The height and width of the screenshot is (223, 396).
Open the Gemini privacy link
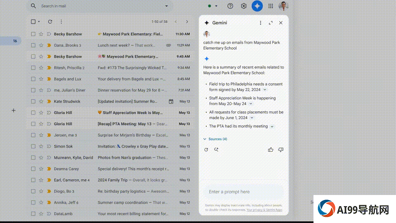pyautogui.click(x=264, y=210)
